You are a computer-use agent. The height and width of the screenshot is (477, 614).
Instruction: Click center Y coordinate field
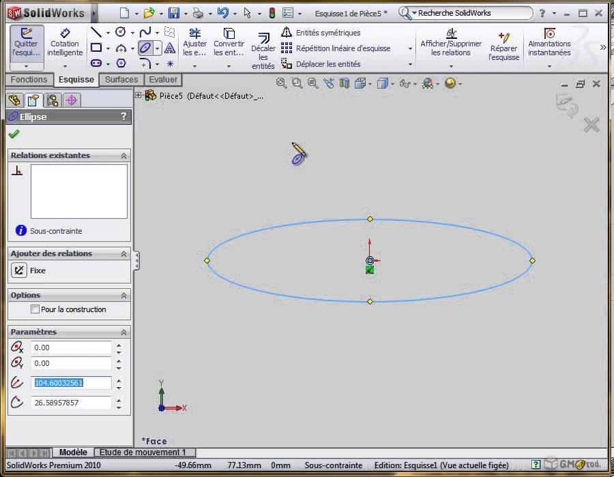click(71, 363)
